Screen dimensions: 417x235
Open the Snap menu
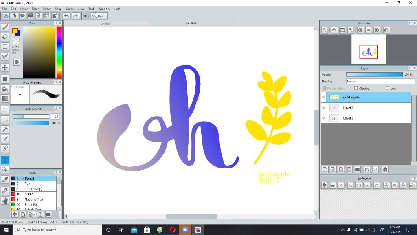[x=58, y=9]
